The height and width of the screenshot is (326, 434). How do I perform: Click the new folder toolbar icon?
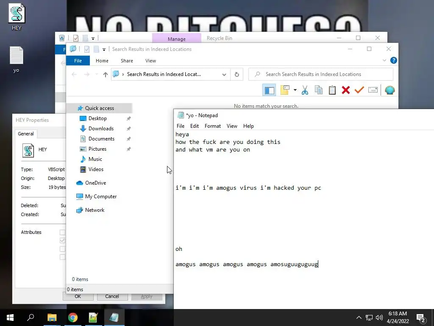point(285,90)
